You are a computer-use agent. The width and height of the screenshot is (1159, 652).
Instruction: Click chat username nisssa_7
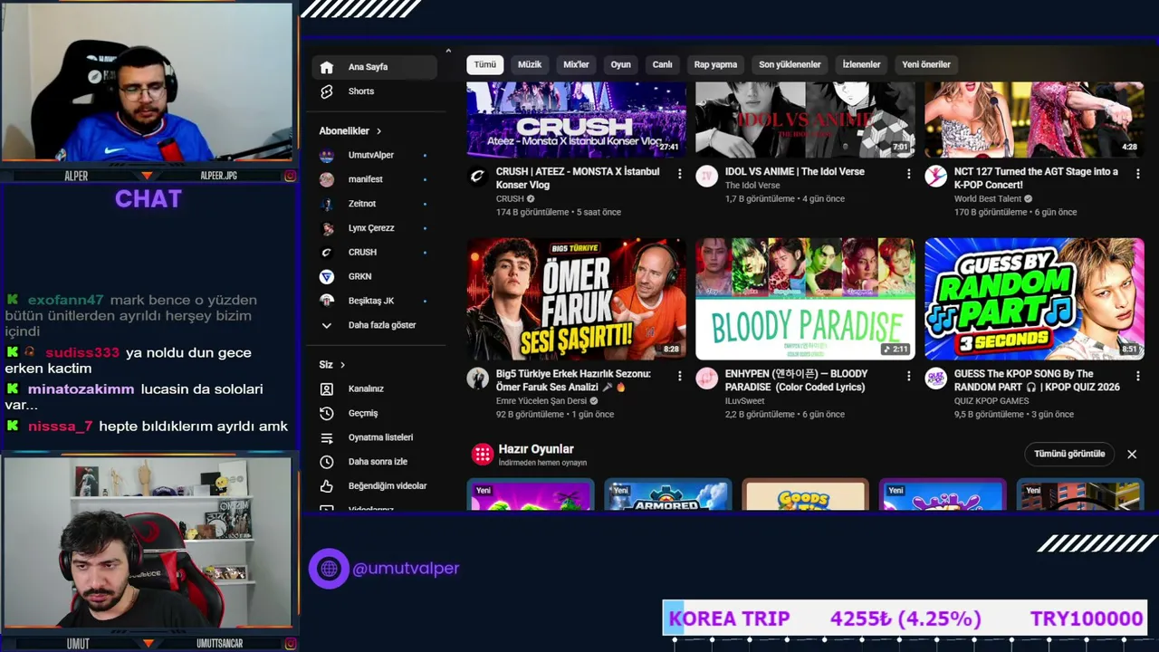(x=60, y=427)
